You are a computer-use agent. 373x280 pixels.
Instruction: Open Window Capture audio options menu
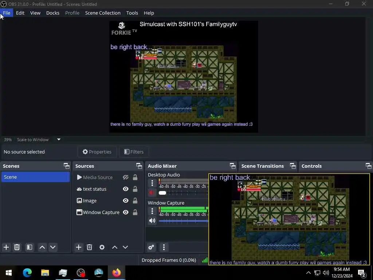pyautogui.click(x=152, y=211)
